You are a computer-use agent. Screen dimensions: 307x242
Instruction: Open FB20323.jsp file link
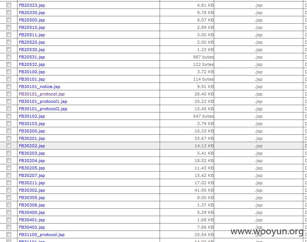32,5
